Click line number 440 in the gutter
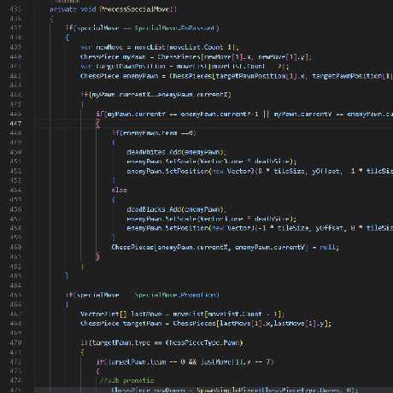Viewport: 393px width, 393px height. point(15,57)
